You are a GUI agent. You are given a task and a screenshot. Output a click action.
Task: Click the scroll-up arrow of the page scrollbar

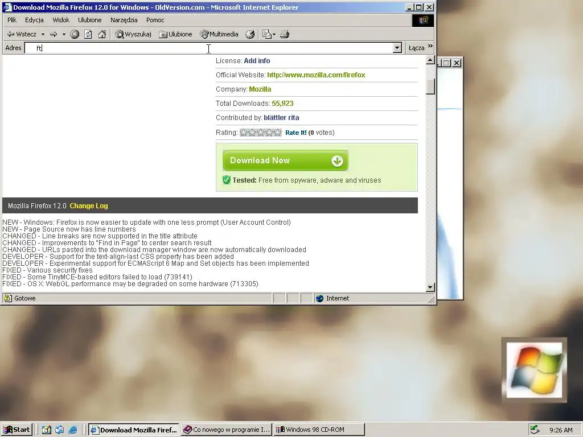430,60
